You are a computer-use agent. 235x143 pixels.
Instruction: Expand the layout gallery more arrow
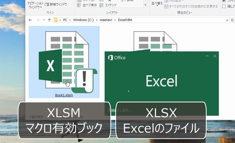[x=145, y=5]
